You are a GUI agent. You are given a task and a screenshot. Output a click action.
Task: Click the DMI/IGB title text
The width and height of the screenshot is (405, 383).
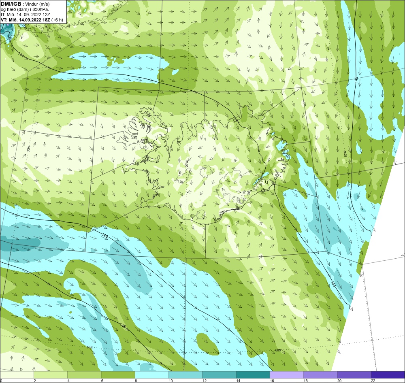[x=11, y=4]
